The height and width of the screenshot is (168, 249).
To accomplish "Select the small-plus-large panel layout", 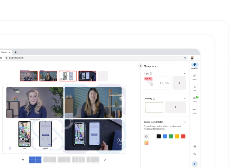I will pyautogui.click(x=93, y=159).
